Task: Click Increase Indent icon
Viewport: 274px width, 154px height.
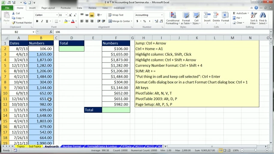Action: (104, 21)
